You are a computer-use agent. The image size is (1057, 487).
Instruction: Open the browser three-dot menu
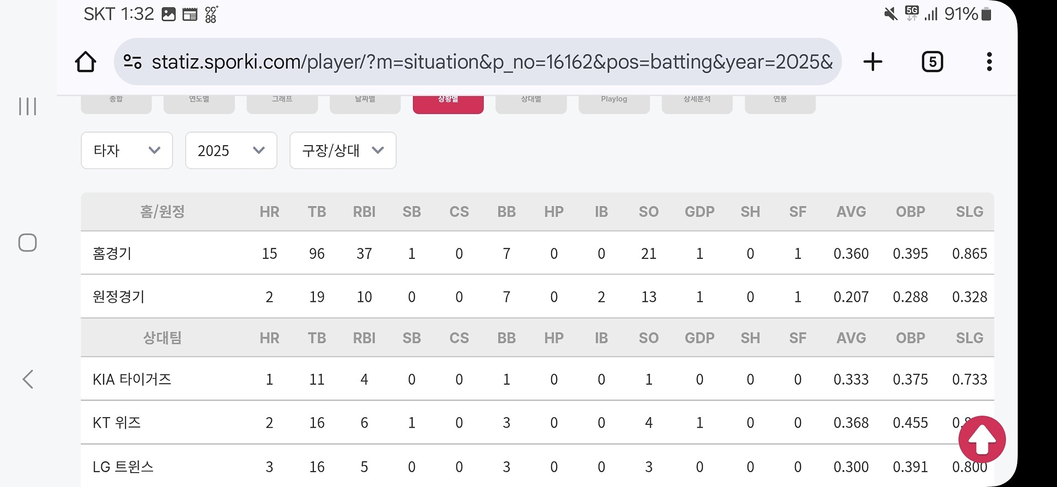989,62
